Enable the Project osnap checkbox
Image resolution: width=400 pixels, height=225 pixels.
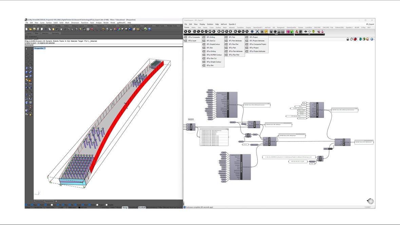click(x=97, y=205)
